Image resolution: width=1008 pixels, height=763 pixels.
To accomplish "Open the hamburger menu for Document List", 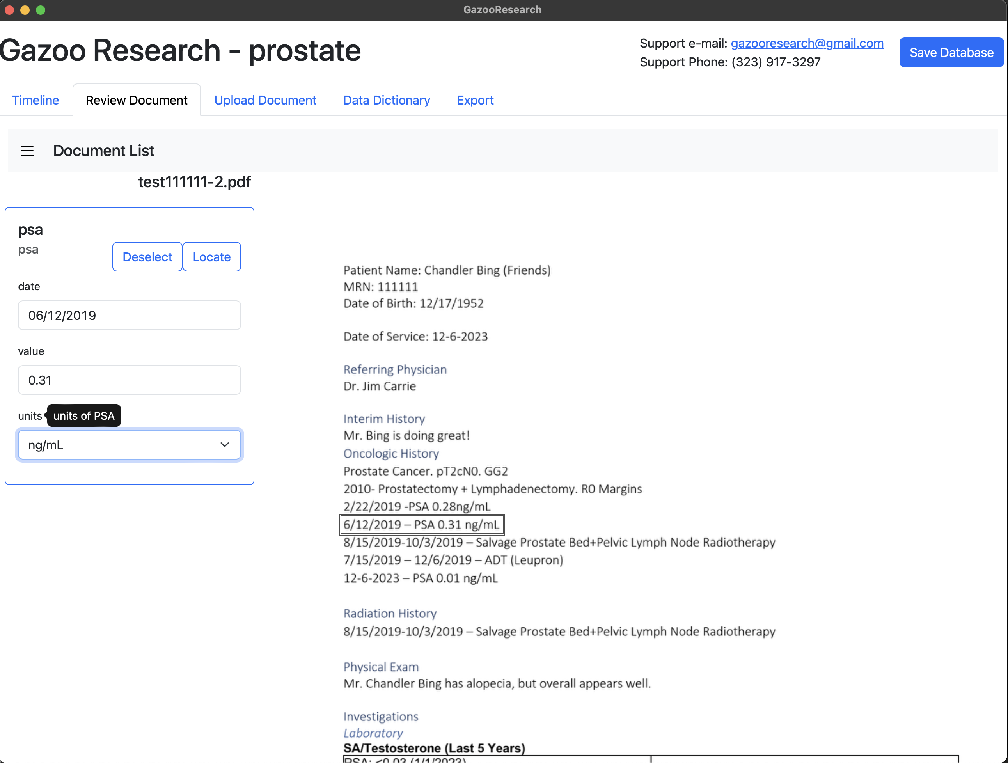I will [x=27, y=151].
